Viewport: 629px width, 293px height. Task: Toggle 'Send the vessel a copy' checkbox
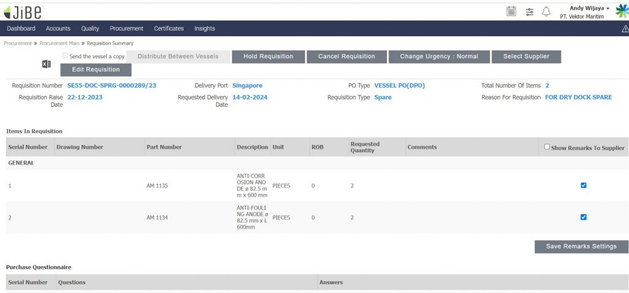click(x=65, y=56)
